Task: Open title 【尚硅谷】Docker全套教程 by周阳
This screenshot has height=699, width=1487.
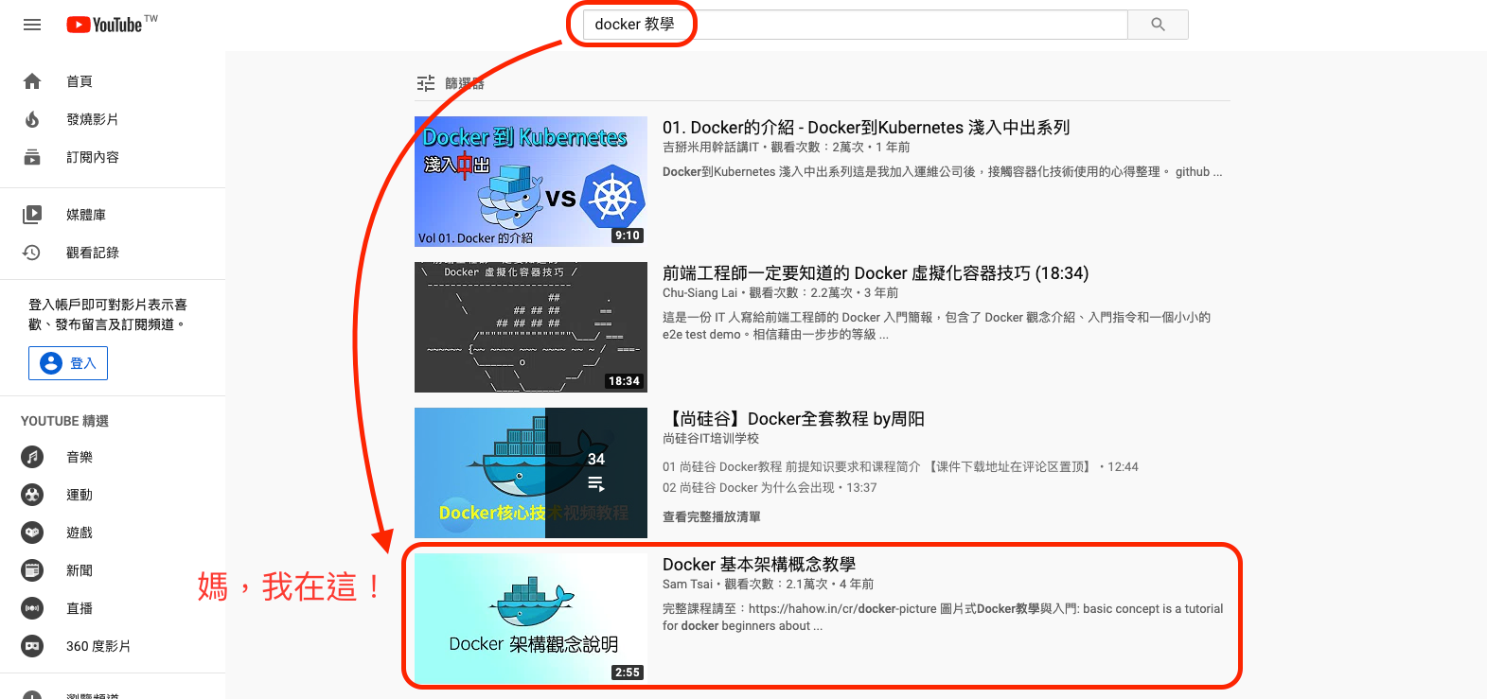Action: (x=793, y=419)
